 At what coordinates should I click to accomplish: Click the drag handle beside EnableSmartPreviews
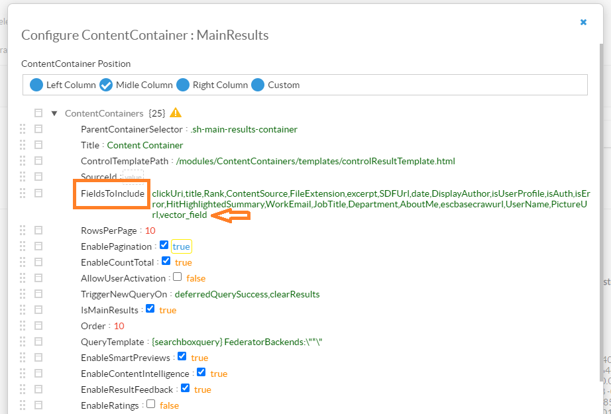pos(23,358)
